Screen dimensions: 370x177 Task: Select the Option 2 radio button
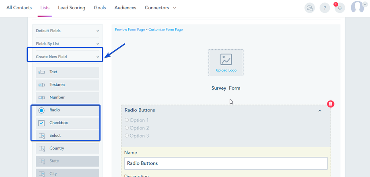point(127,128)
